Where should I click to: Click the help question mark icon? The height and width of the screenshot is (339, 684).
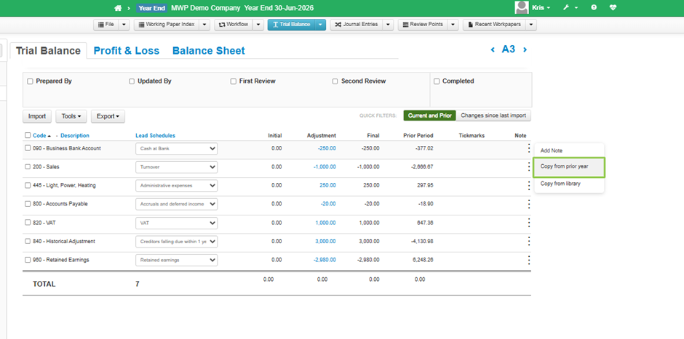pyautogui.click(x=594, y=7)
